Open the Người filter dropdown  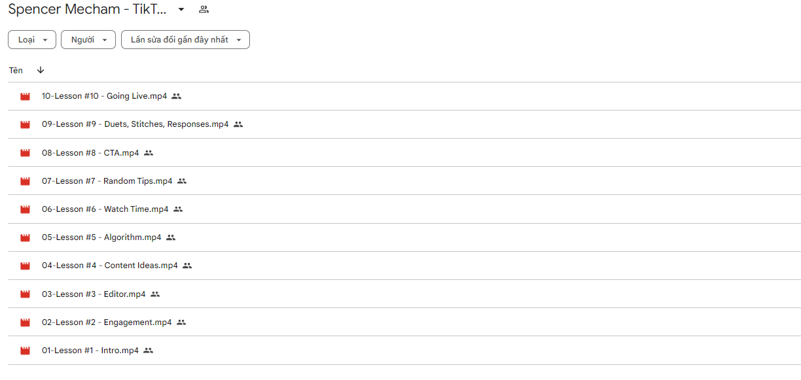(x=88, y=40)
